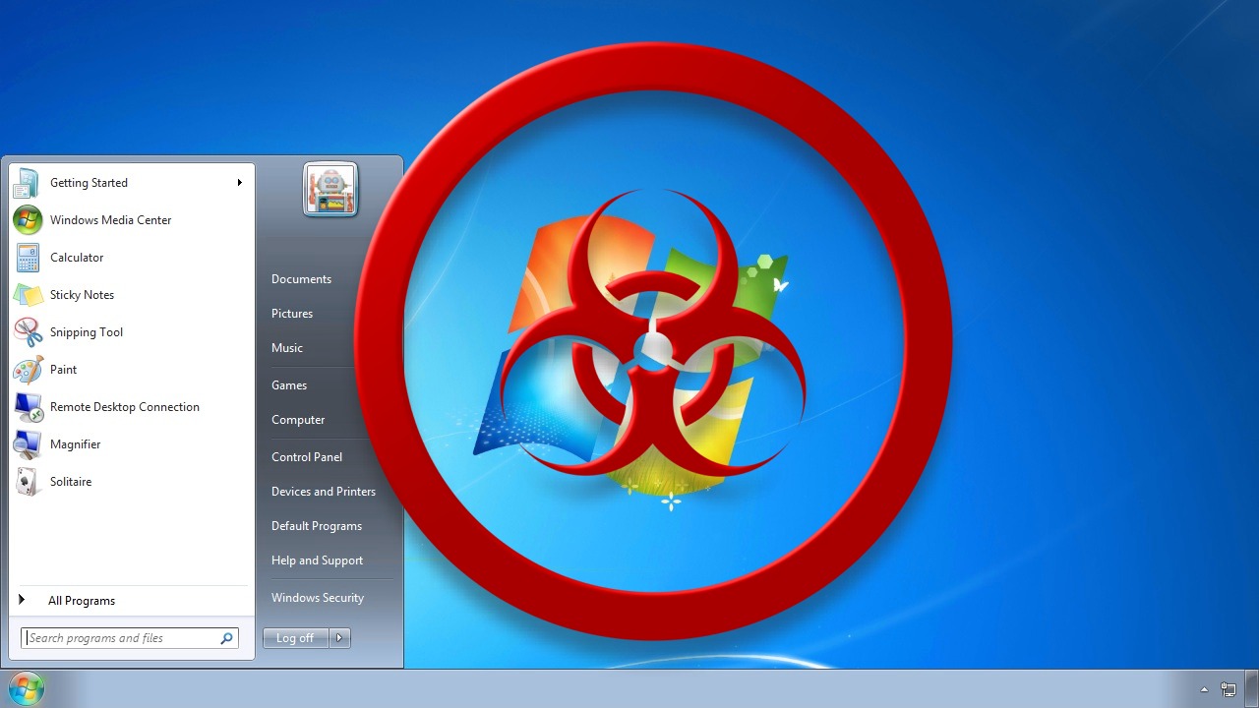
Task: Open Default Programs
Action: [317, 526]
